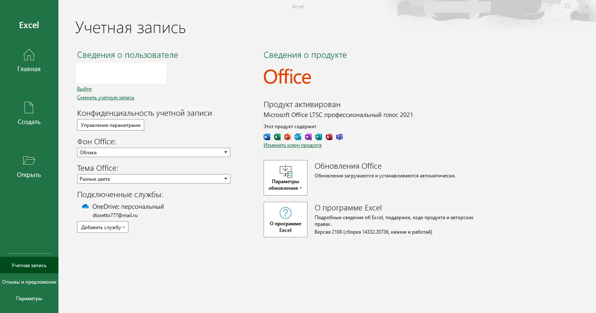Click the Управление параметрами button
Viewport: 596px width, 313px height.
(110, 124)
